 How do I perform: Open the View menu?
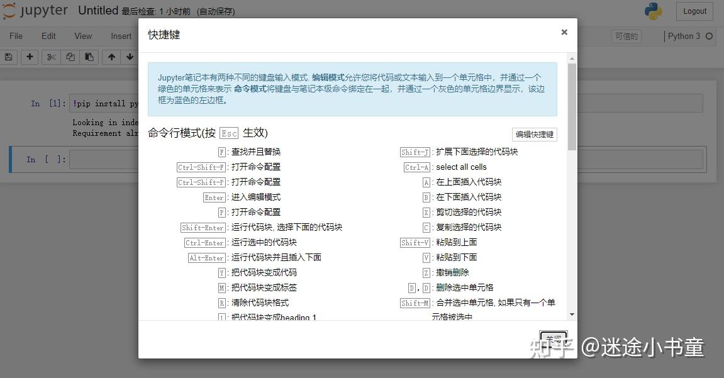pos(82,36)
